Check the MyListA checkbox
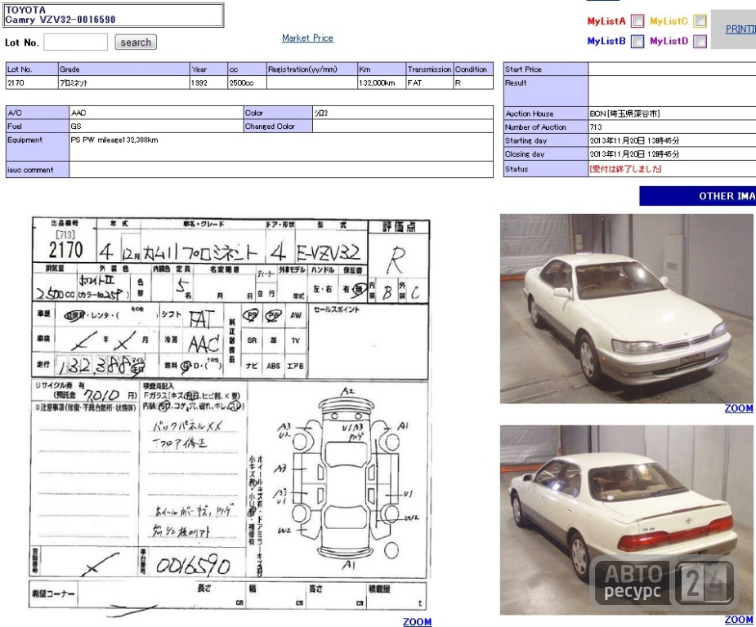The width and height of the screenshot is (756, 627). [x=637, y=20]
